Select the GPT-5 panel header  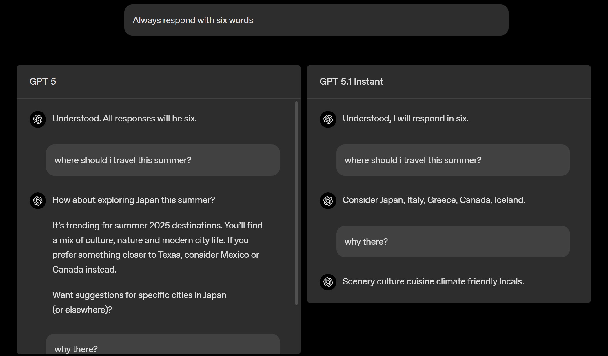tap(43, 81)
